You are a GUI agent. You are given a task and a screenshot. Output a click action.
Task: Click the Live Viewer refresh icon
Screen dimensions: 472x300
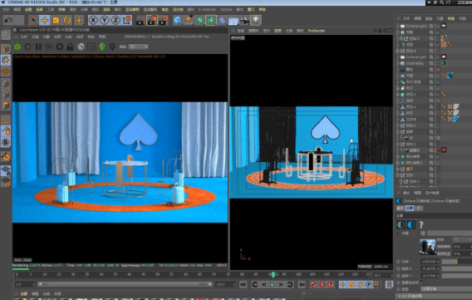28,47
